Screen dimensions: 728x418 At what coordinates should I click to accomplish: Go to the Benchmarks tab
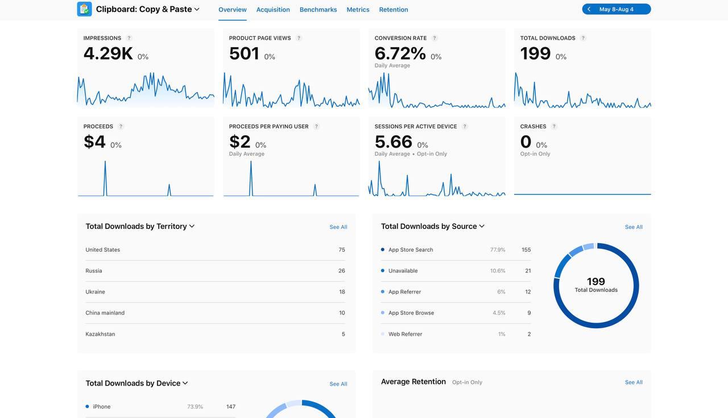point(318,10)
